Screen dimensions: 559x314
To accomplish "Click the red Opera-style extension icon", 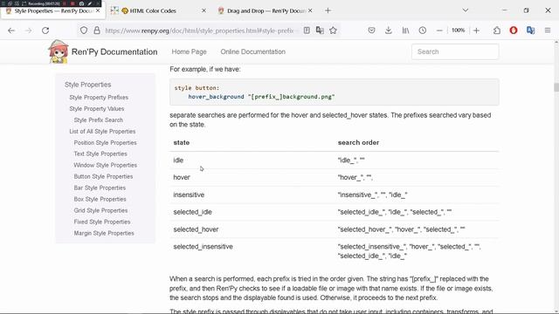I will 514,31.
